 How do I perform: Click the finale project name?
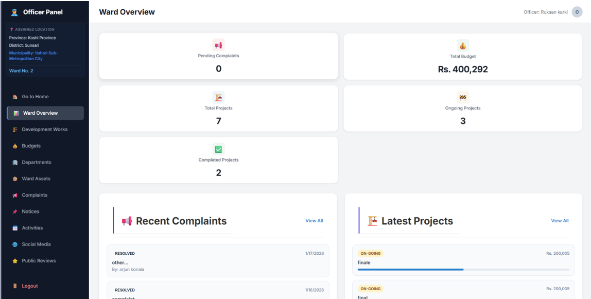point(364,262)
